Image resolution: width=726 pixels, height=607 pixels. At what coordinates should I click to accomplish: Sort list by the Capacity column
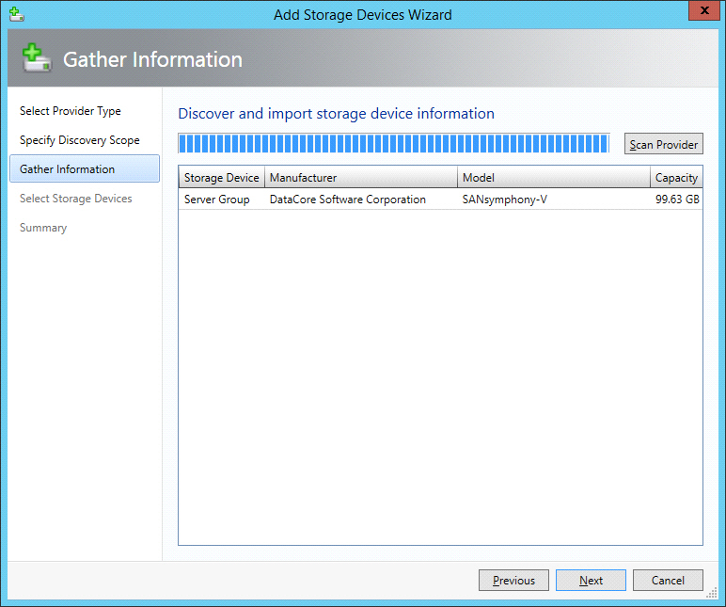pyautogui.click(x=676, y=178)
